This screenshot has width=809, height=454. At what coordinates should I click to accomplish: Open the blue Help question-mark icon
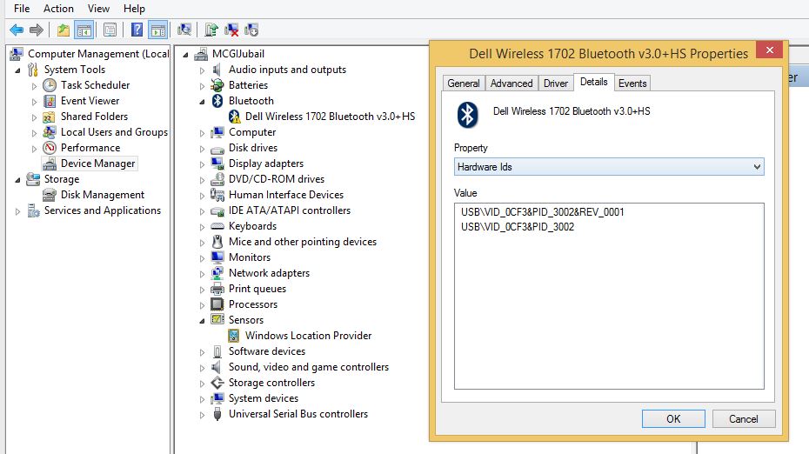[137, 30]
